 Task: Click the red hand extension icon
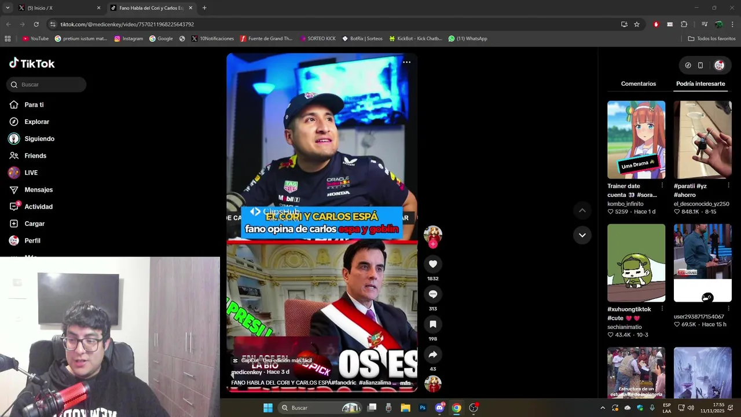click(656, 24)
